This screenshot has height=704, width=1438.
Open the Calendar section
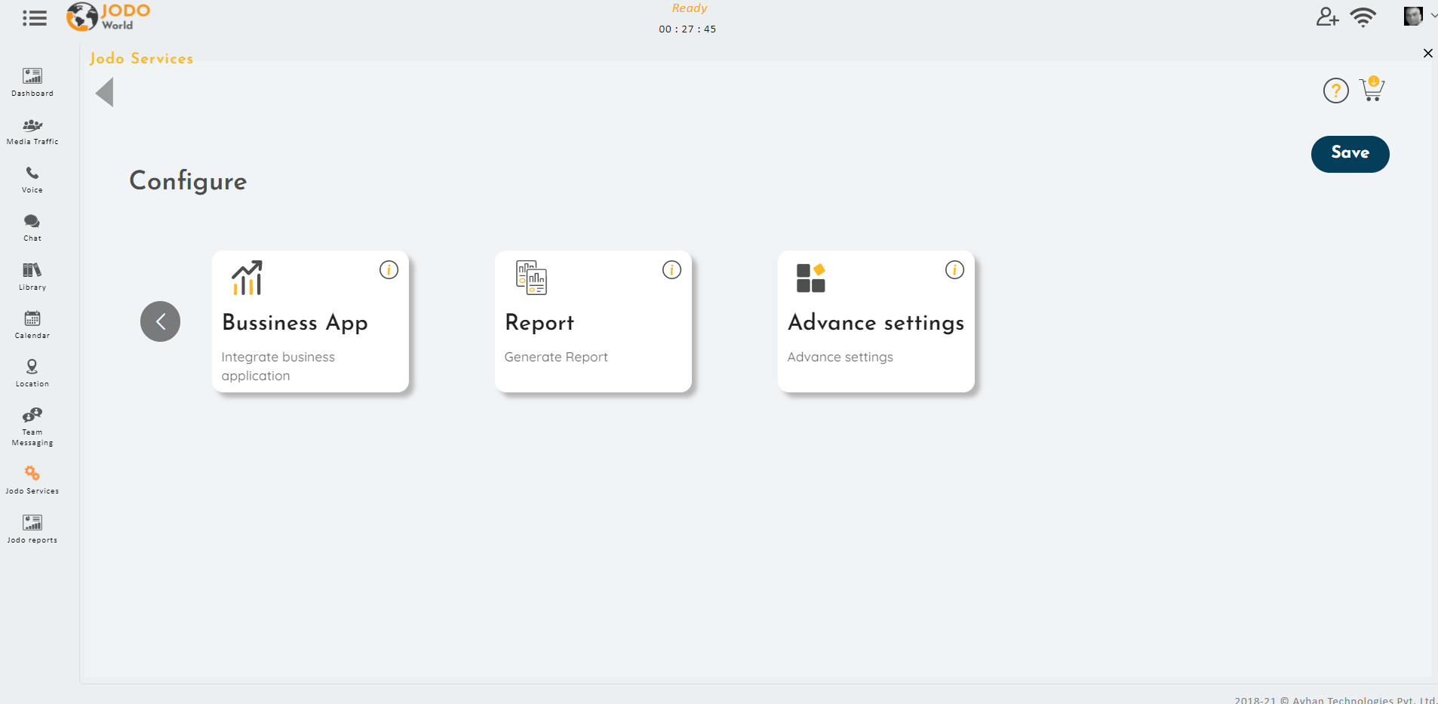coord(32,324)
